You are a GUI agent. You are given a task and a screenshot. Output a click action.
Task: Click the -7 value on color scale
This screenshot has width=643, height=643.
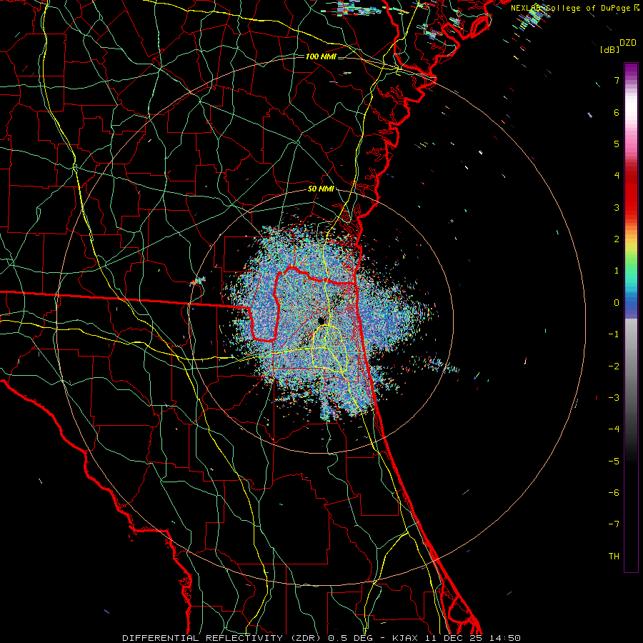pos(614,524)
